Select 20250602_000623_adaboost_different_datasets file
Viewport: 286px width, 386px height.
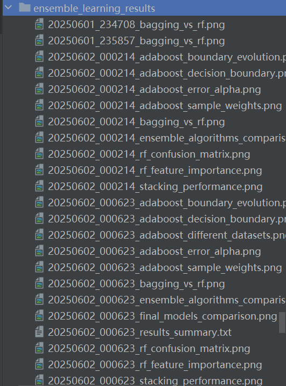pos(167,235)
